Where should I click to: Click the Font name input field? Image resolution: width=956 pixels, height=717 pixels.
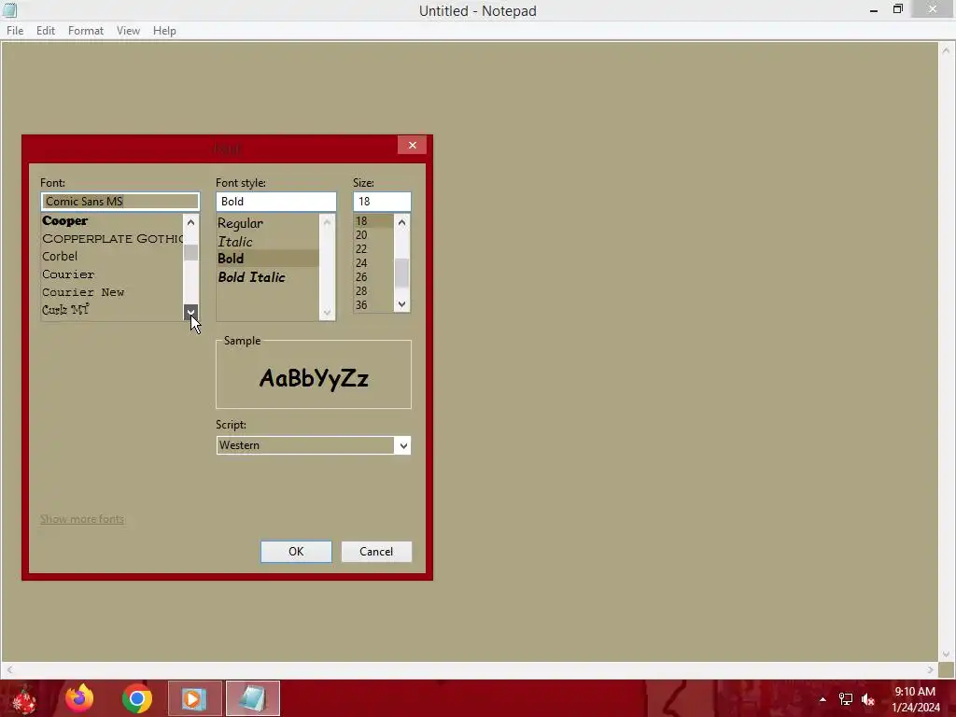(x=120, y=202)
